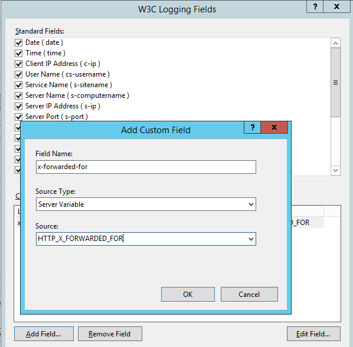
Task: Expand the Source combo box arrow
Action: coord(251,239)
